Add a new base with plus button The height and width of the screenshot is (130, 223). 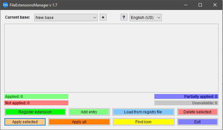(x=103, y=17)
